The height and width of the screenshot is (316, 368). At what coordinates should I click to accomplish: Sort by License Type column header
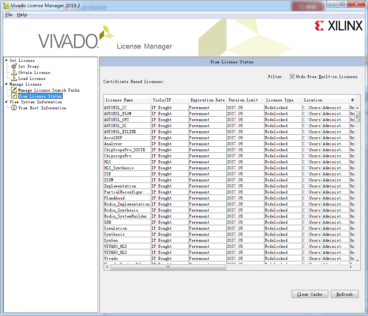[283, 100]
